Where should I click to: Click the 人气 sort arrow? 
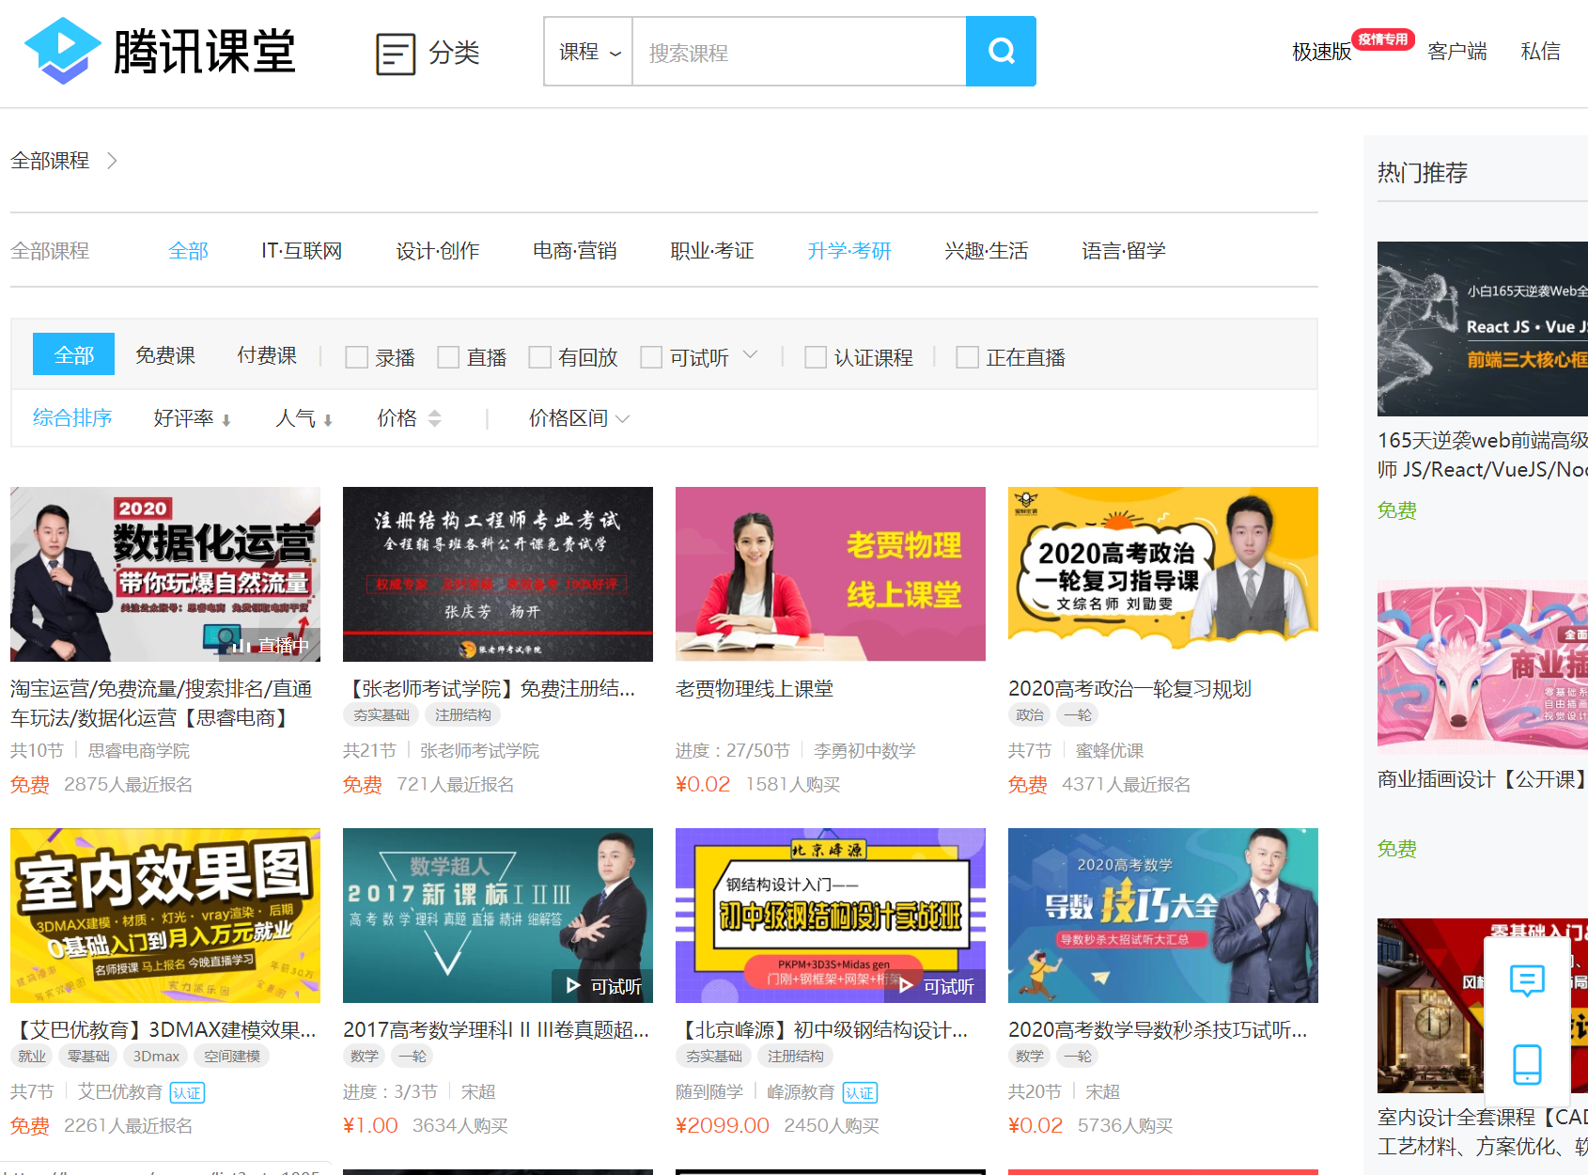coord(328,420)
